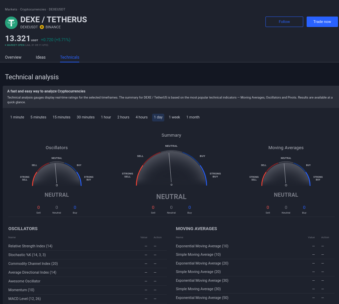Pick the 2 hours timeframe
Image resolution: width=339 pixels, height=304 pixels.
tap(123, 117)
